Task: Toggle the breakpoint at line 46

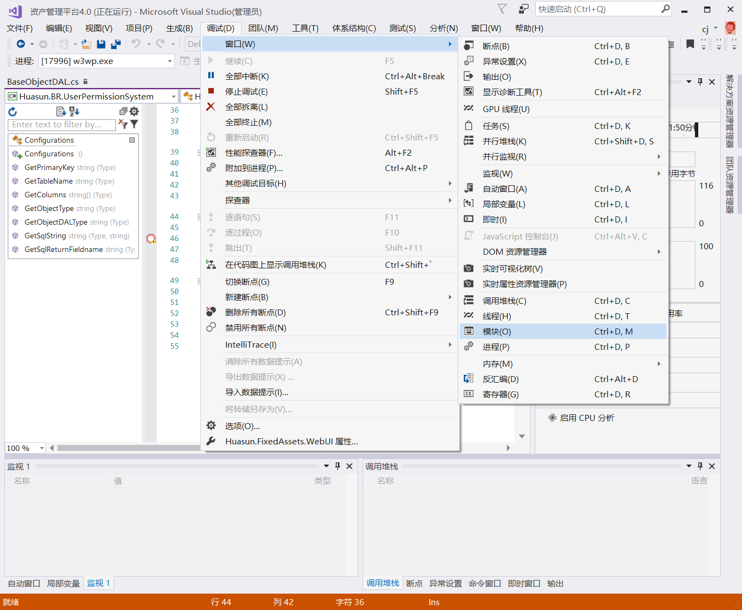Action: click(x=151, y=238)
